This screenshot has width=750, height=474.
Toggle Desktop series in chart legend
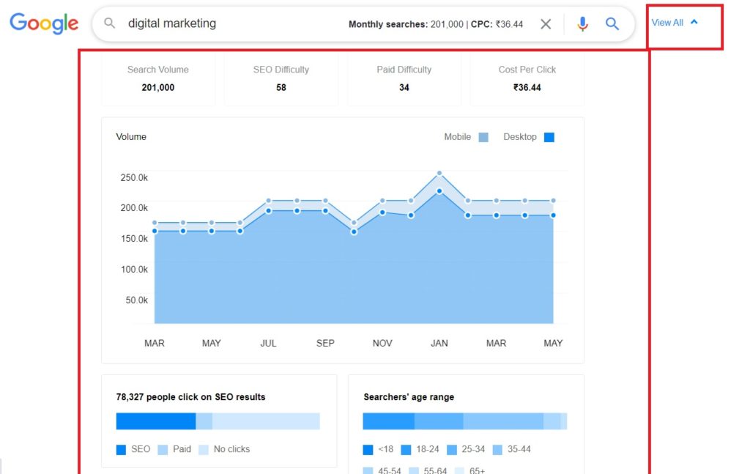click(x=529, y=137)
